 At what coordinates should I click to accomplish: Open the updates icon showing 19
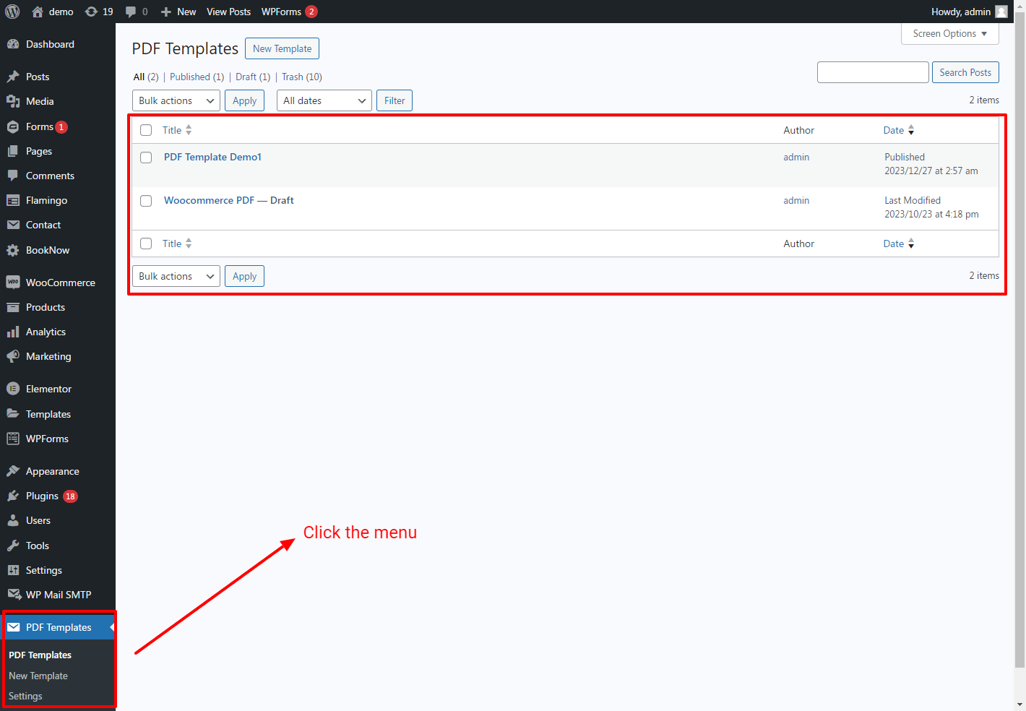tap(98, 12)
